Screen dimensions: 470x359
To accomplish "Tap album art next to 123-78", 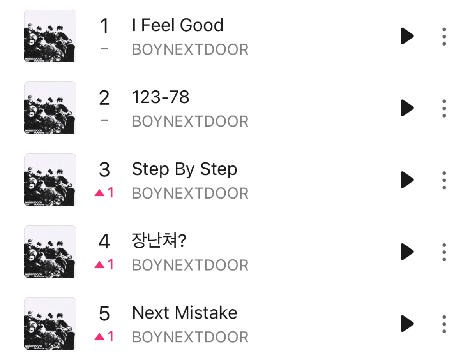I will (50, 108).
